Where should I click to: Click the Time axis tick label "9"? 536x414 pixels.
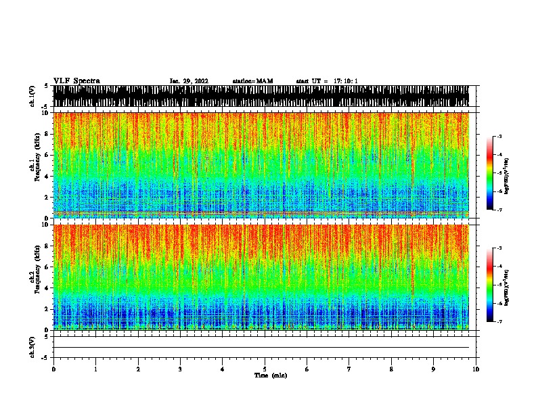(433, 369)
